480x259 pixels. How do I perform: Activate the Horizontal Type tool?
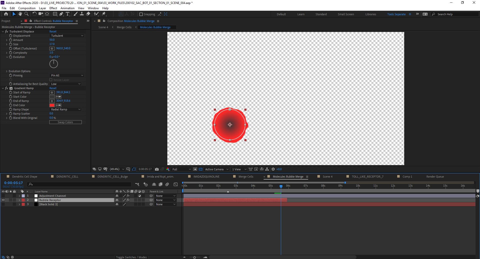tap(68, 14)
